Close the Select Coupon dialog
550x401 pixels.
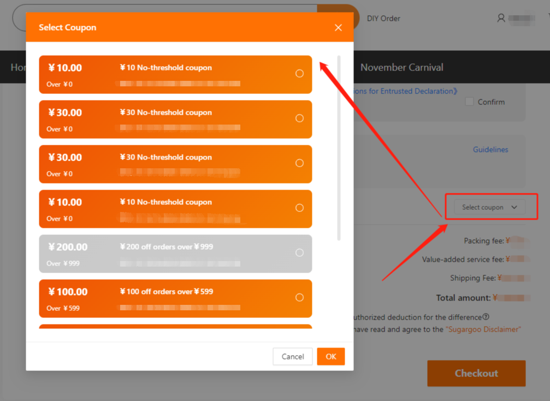pyautogui.click(x=338, y=28)
